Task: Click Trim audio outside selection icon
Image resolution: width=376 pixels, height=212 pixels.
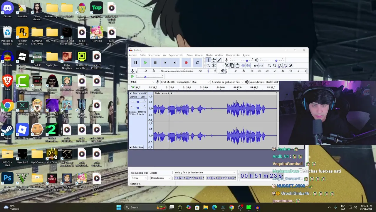Action: (x=243, y=65)
